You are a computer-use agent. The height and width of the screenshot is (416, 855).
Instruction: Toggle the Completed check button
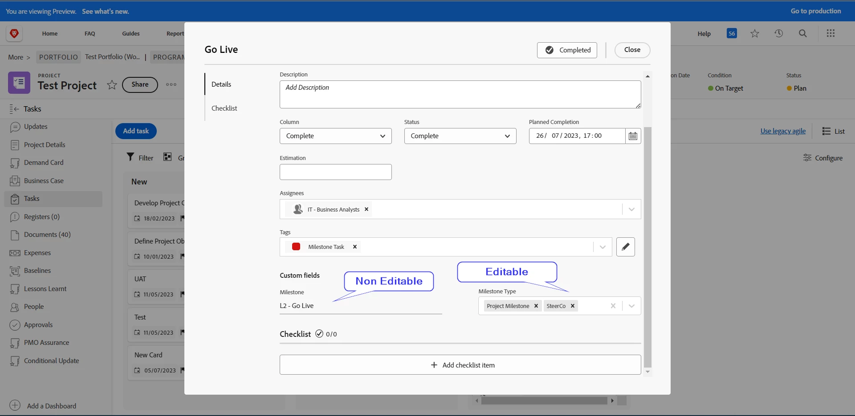[567, 50]
